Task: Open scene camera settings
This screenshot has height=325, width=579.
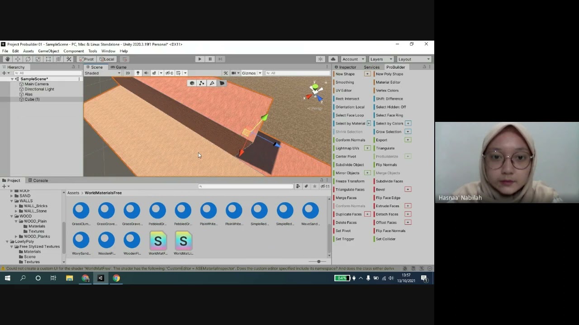Action: tap(235, 73)
